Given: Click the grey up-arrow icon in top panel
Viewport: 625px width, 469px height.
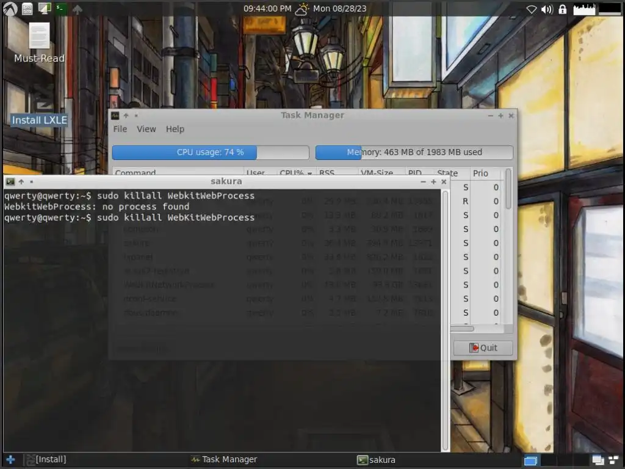Looking at the screenshot, I should [78, 9].
